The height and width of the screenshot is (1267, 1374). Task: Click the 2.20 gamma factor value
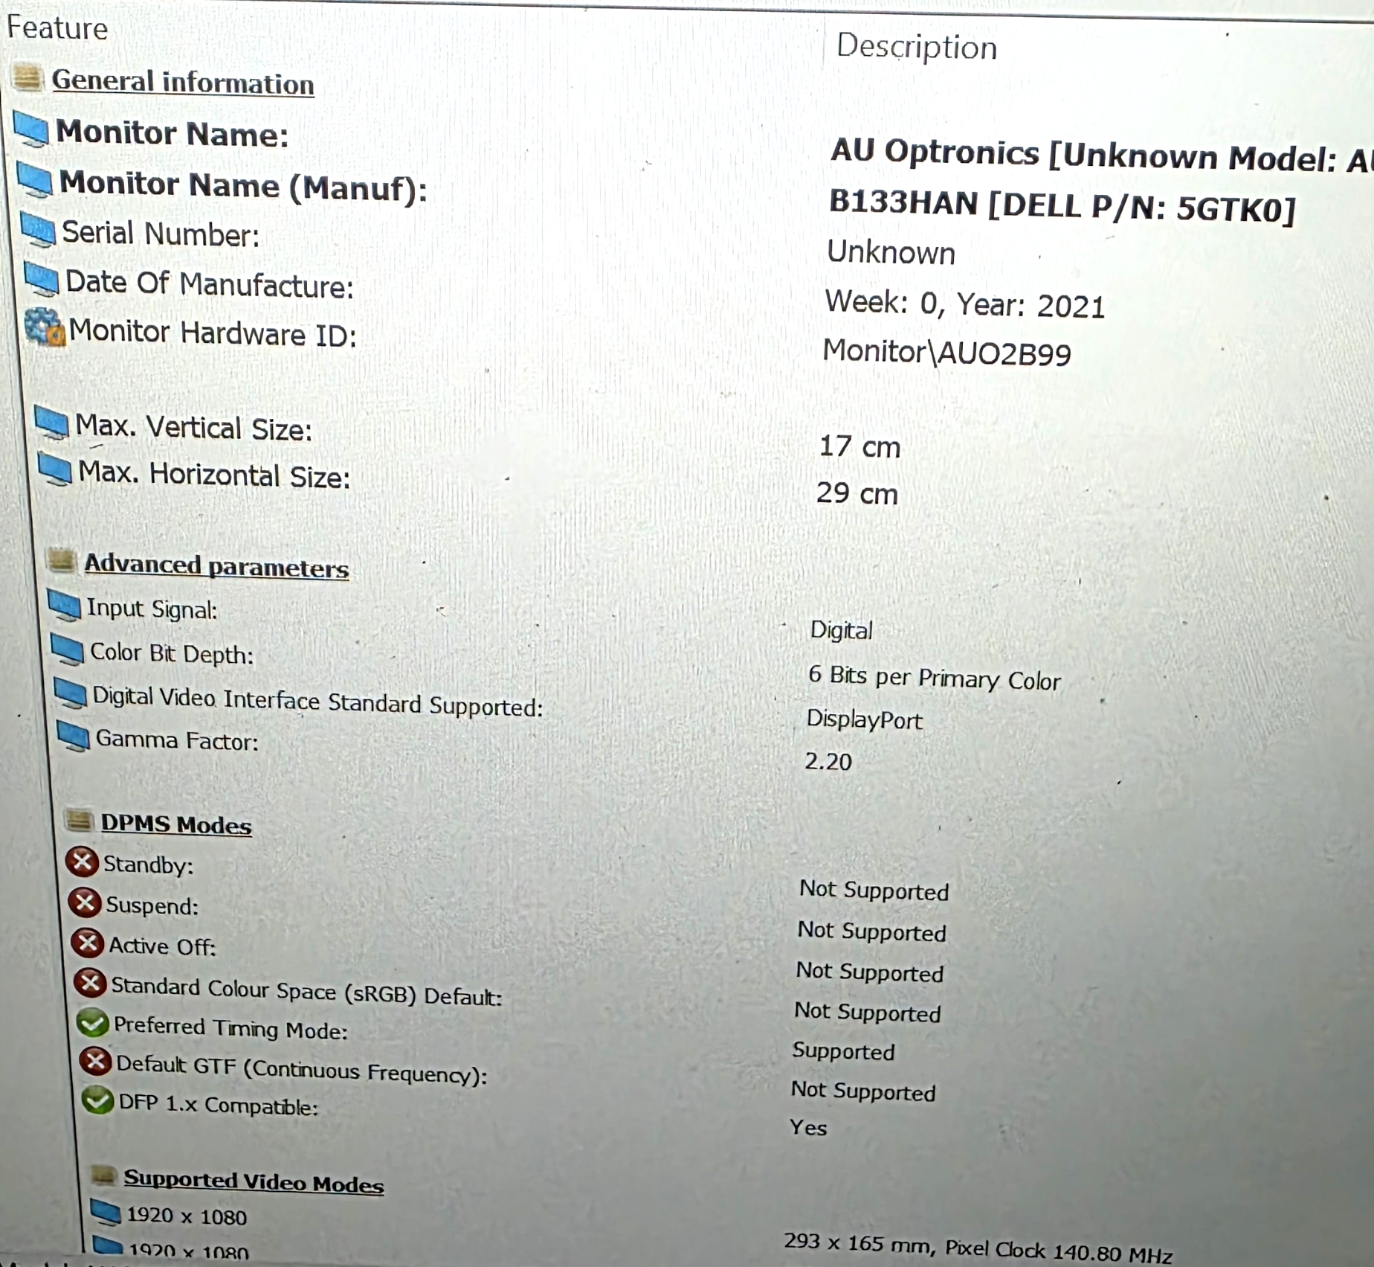(x=828, y=761)
